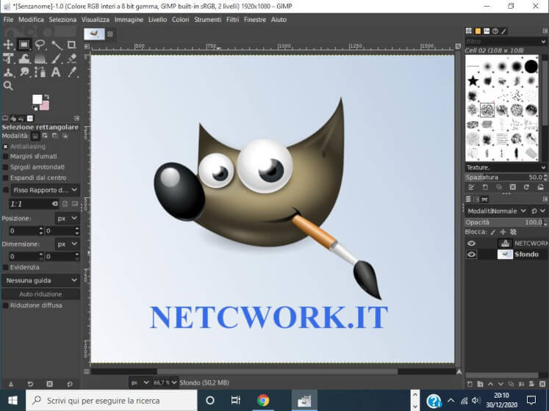This screenshot has height=411, width=549.
Task: Adjust the layer Opacità slider
Action: click(506, 222)
